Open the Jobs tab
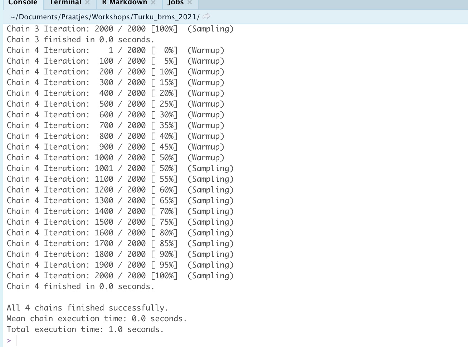468x347 pixels. (x=175, y=3)
